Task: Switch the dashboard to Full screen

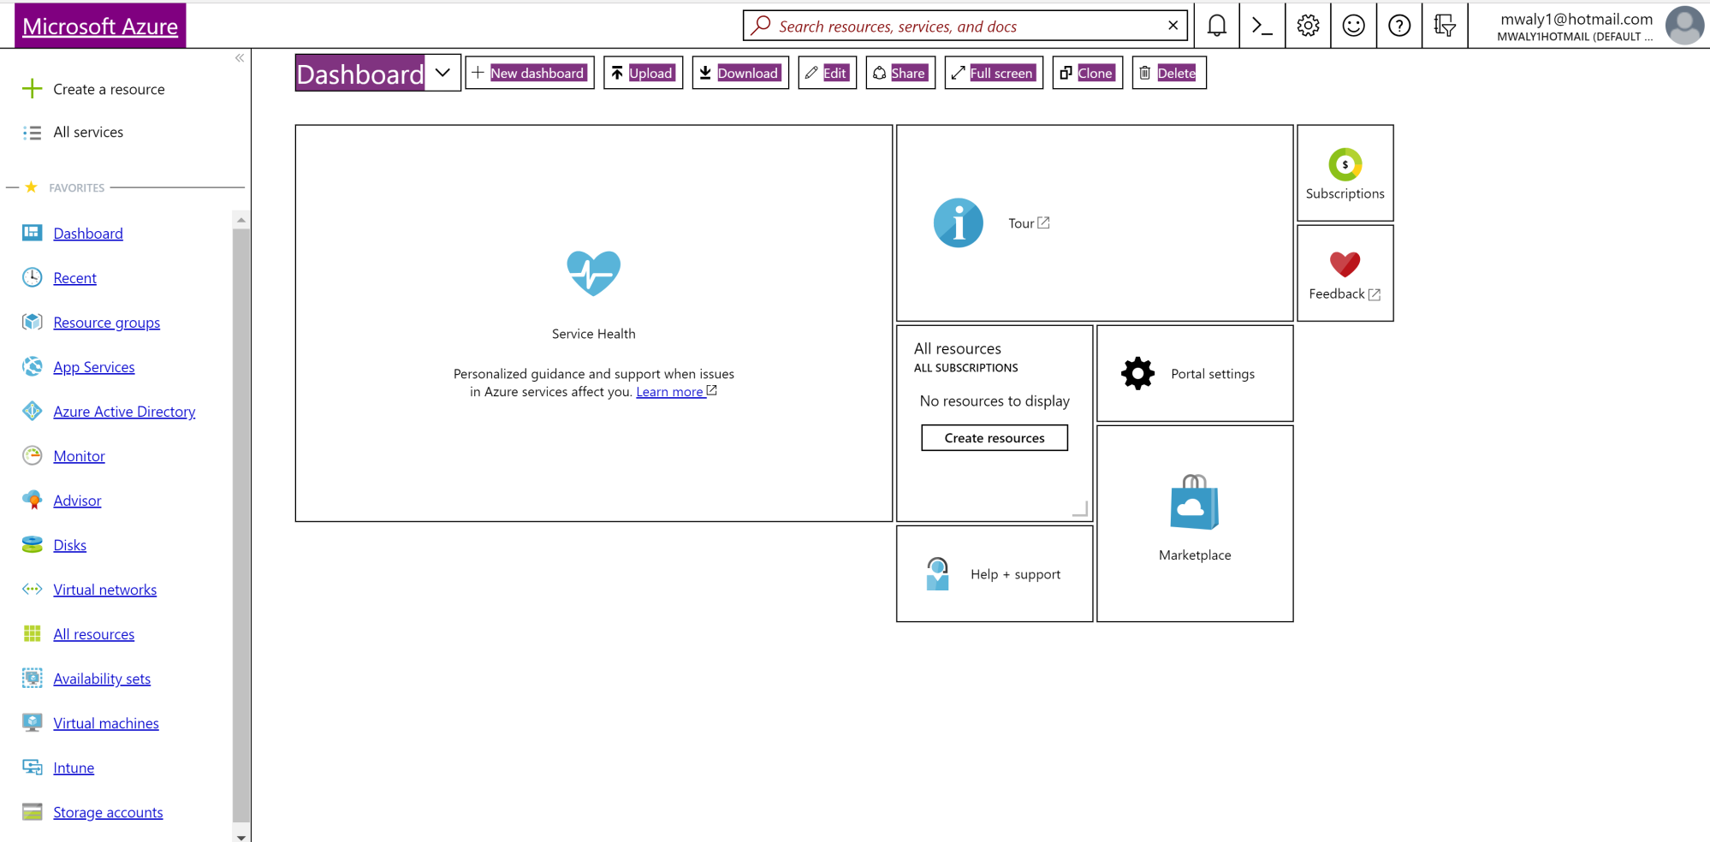Action: (994, 73)
